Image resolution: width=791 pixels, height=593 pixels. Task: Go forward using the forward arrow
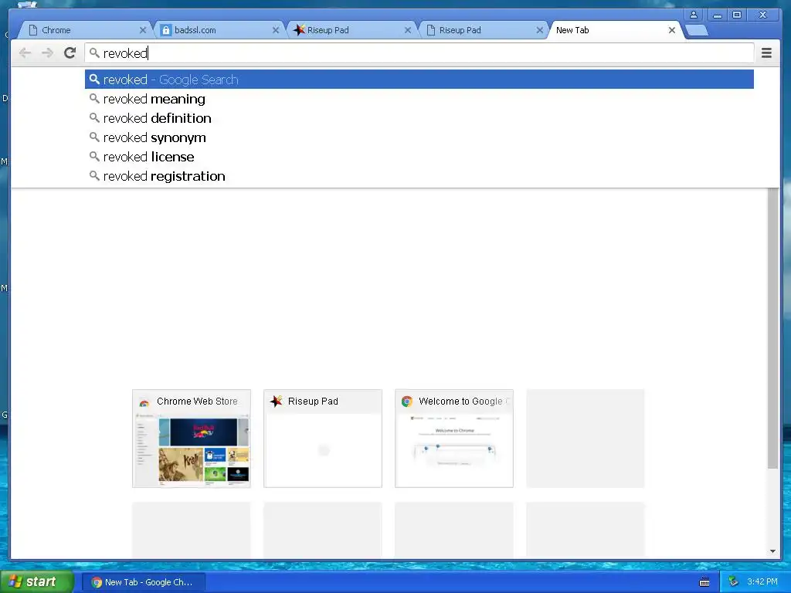[47, 53]
